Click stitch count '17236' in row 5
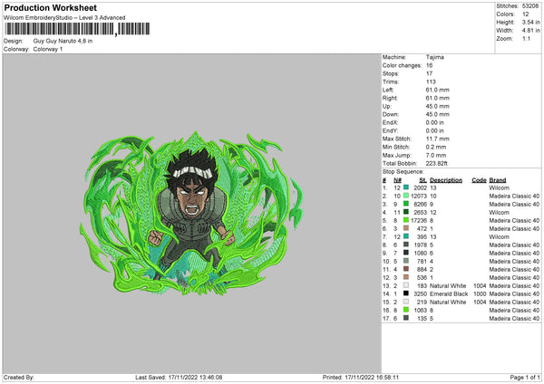 point(419,221)
